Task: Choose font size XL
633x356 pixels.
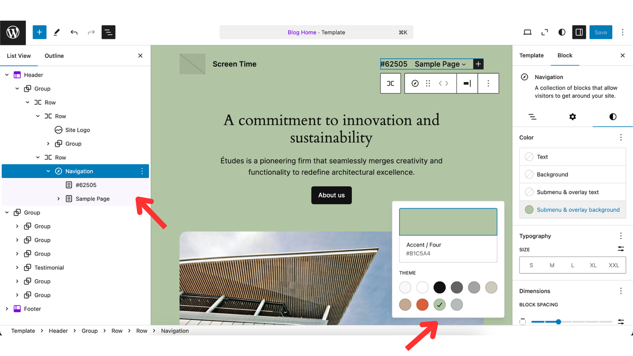Action: pyautogui.click(x=593, y=266)
